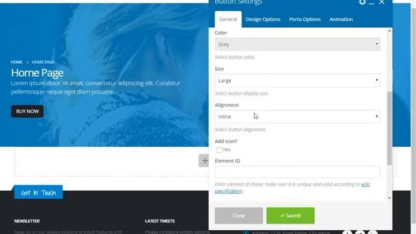This screenshot has height=234, width=416.
Task: Click the plus add-element icon
Action: tap(205, 161)
